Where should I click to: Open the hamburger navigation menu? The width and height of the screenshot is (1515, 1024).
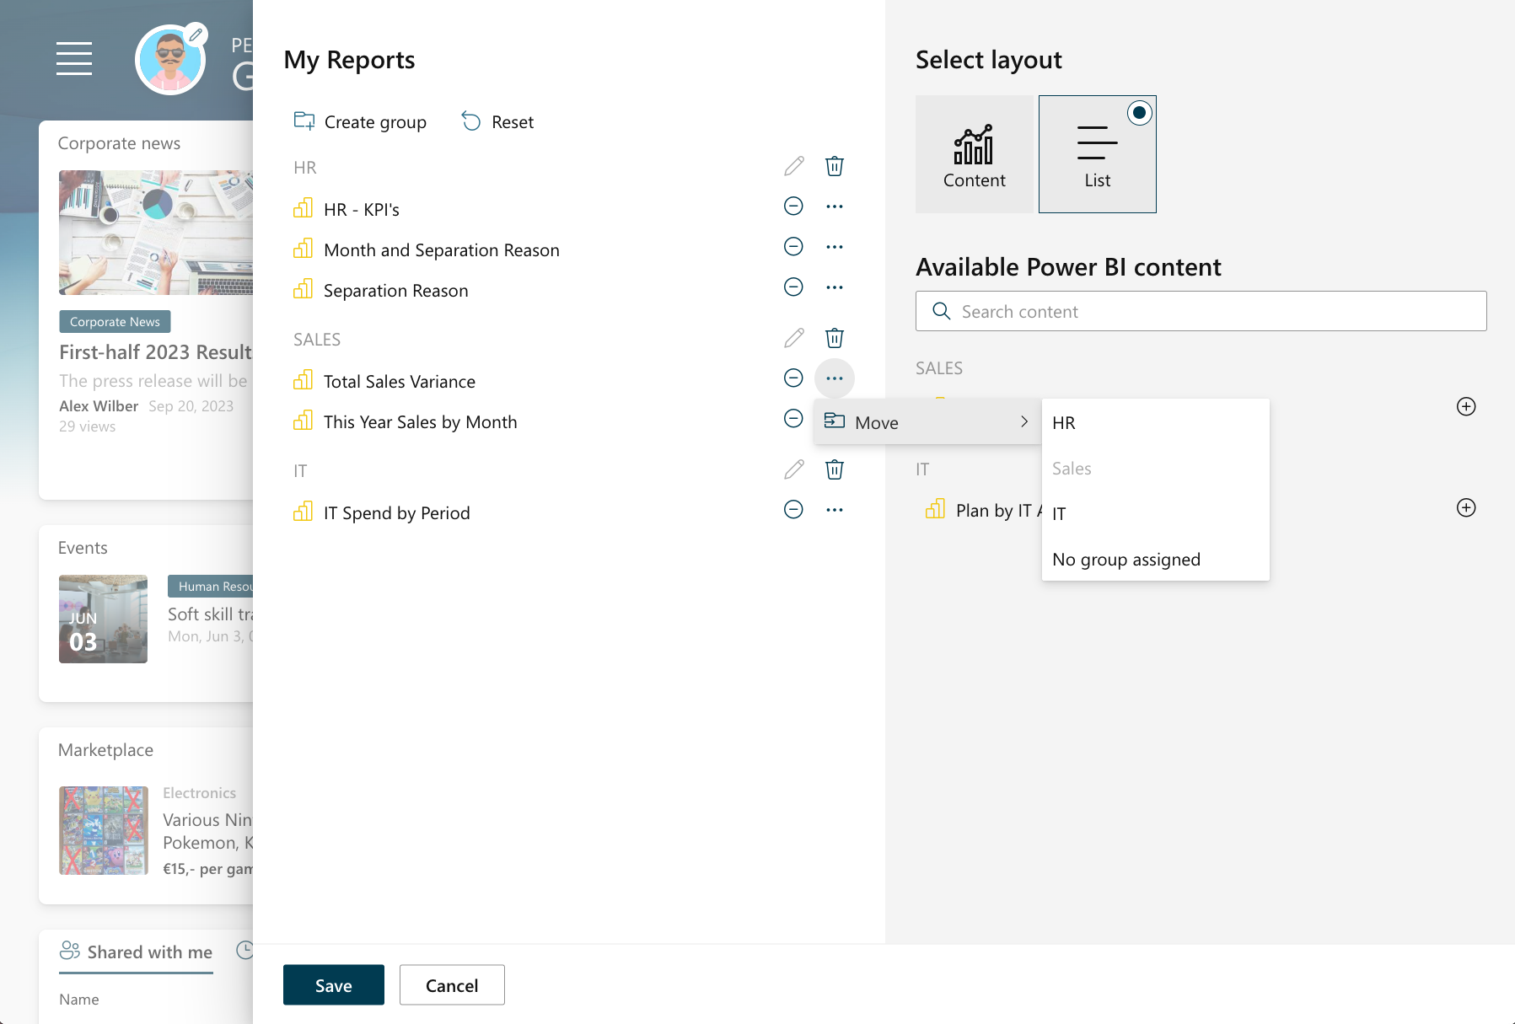74,58
